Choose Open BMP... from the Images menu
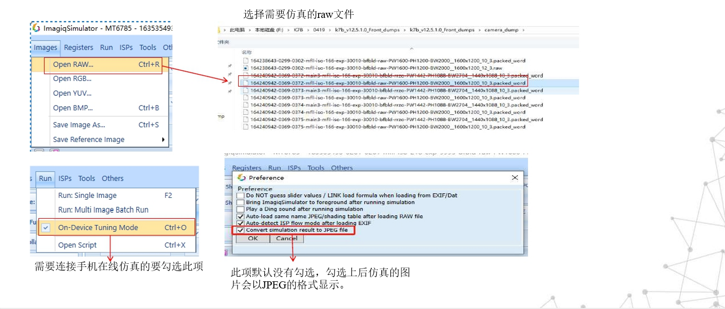This screenshot has width=725, height=309. (x=72, y=108)
